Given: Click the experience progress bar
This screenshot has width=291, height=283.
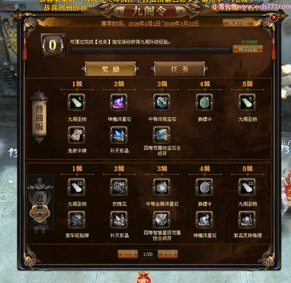Looking at the screenshot, I should (x=151, y=50).
